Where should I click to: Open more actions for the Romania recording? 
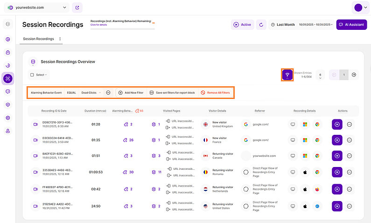(x=350, y=172)
